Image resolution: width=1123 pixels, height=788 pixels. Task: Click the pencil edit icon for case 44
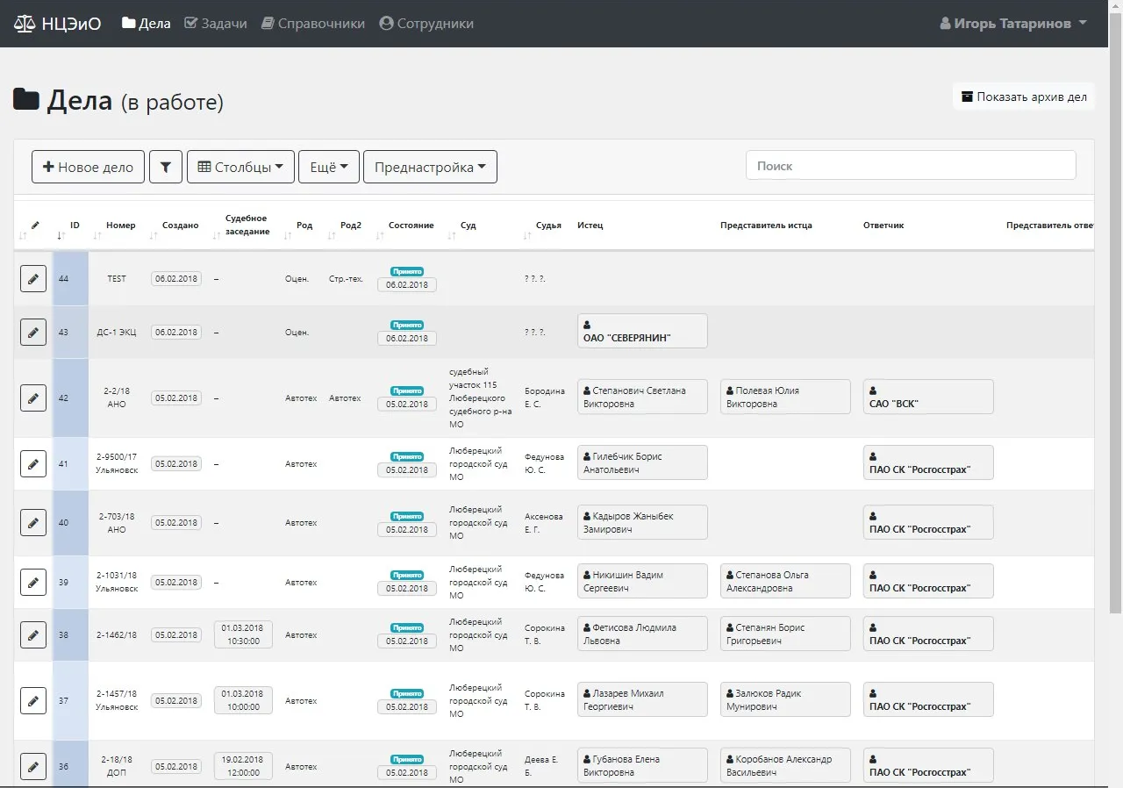pos(32,278)
